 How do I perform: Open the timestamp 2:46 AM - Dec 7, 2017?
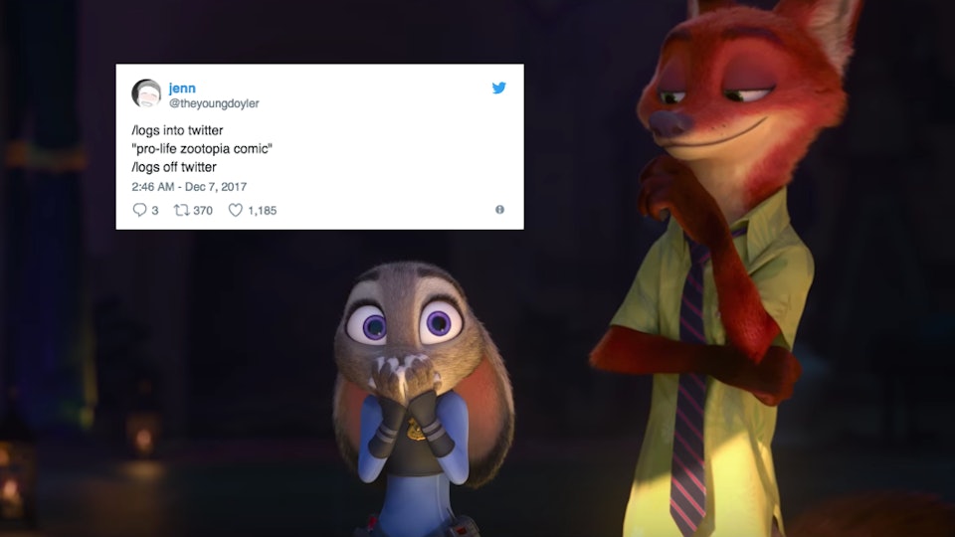point(189,187)
